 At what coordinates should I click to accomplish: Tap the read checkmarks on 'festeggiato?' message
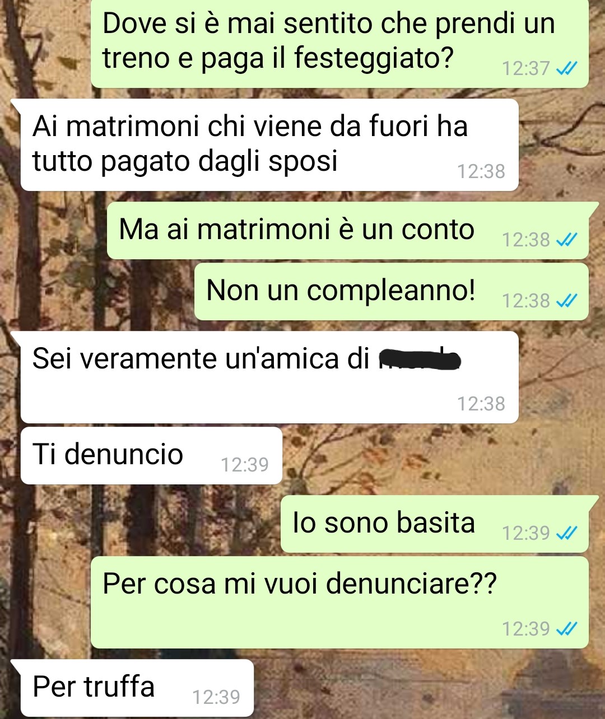point(566,68)
